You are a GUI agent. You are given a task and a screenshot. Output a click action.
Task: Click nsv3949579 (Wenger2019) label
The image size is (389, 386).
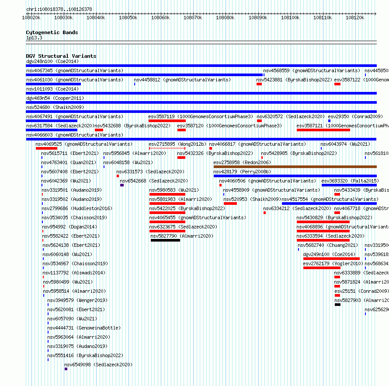(77, 300)
